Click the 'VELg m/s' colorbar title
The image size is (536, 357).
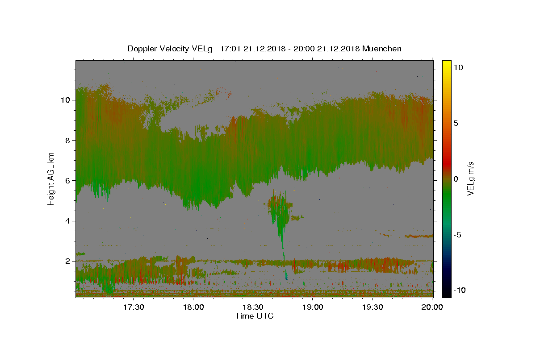pyautogui.click(x=470, y=178)
